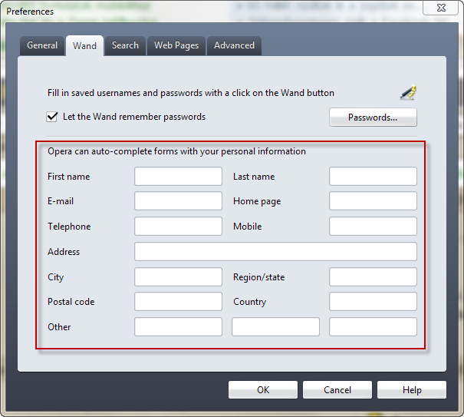Click the 'Let the Wand remember passwords' label

[x=134, y=117]
